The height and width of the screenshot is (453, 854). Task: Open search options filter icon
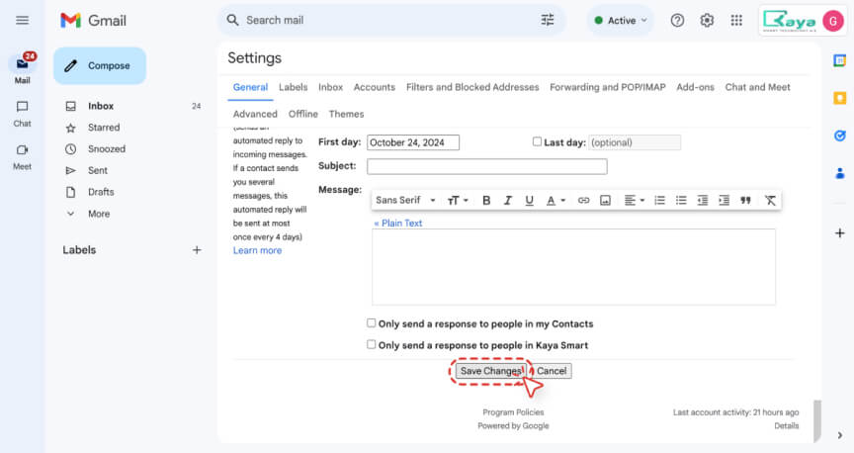click(548, 20)
